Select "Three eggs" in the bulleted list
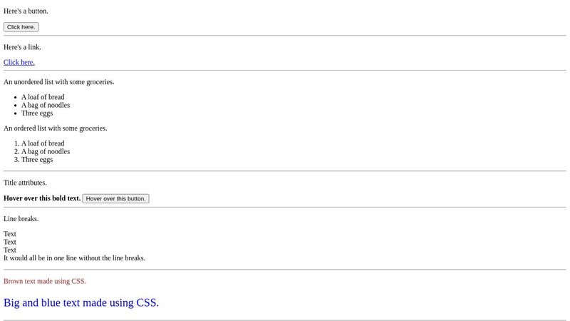The image size is (570, 321). point(37,113)
